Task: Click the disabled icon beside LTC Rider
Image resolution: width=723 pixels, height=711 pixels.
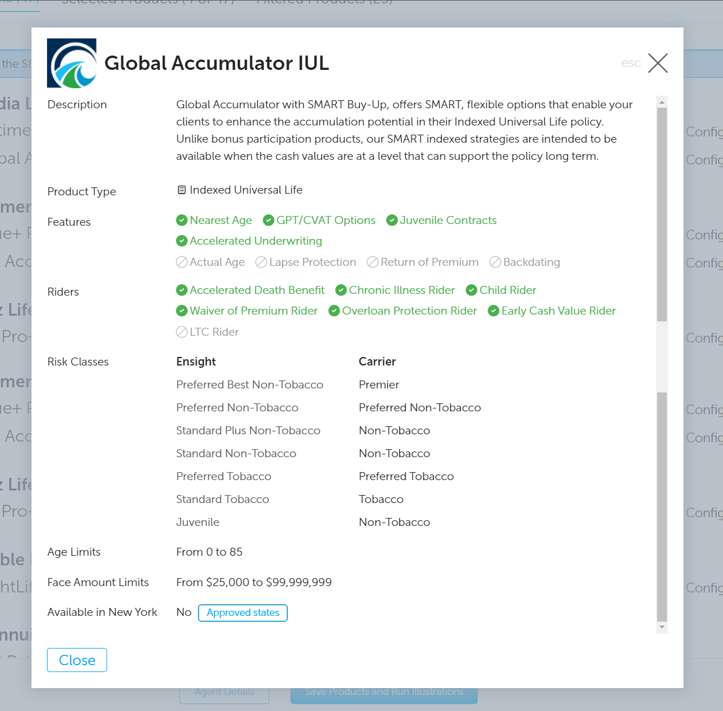Action: pos(182,332)
